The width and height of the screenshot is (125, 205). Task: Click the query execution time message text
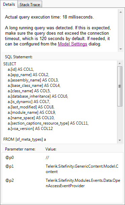coord(49,17)
